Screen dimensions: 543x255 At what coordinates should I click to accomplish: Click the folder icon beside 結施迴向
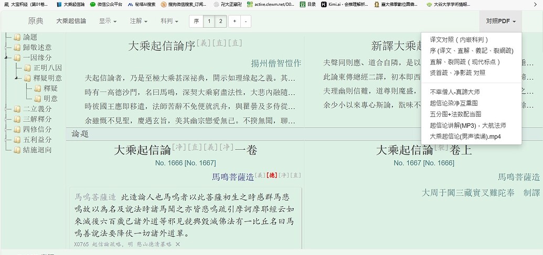pos(17,150)
